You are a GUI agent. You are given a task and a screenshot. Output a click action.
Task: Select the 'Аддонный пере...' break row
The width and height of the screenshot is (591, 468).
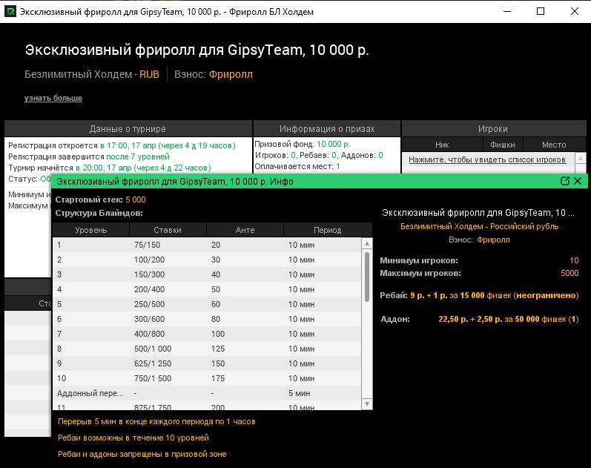207,393
